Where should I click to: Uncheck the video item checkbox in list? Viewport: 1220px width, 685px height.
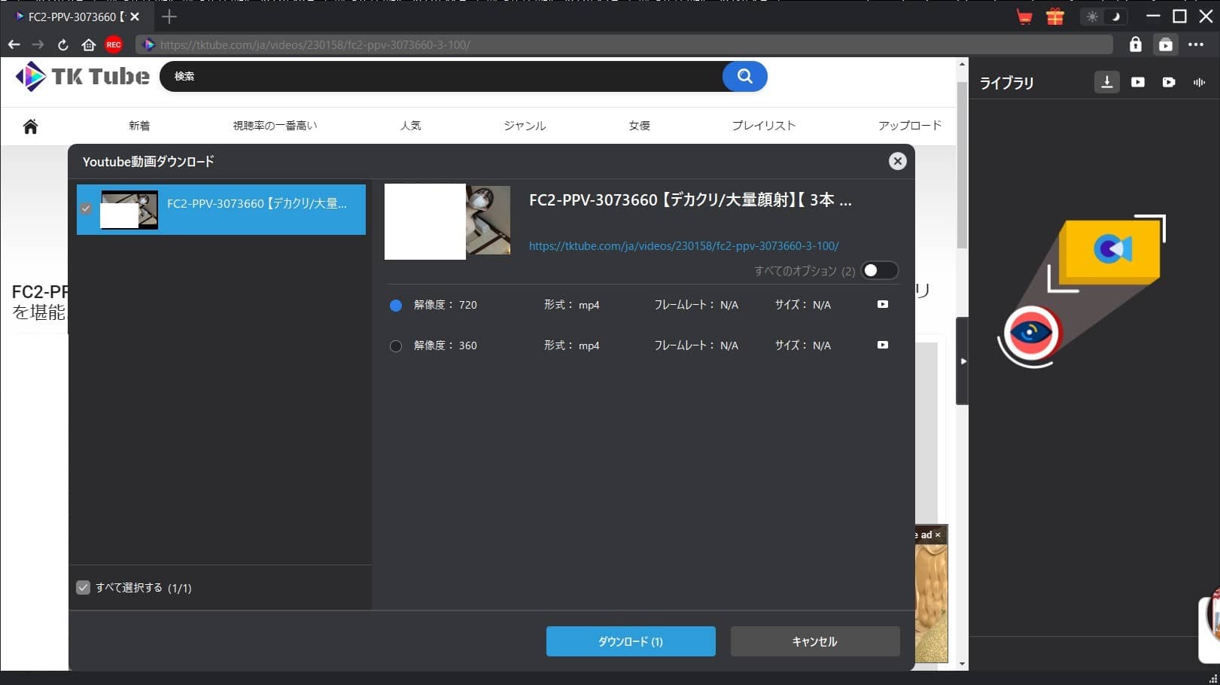pos(86,209)
